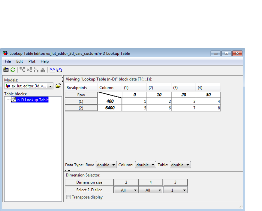
Task: Click the open model folder icon
Action: [58, 86]
